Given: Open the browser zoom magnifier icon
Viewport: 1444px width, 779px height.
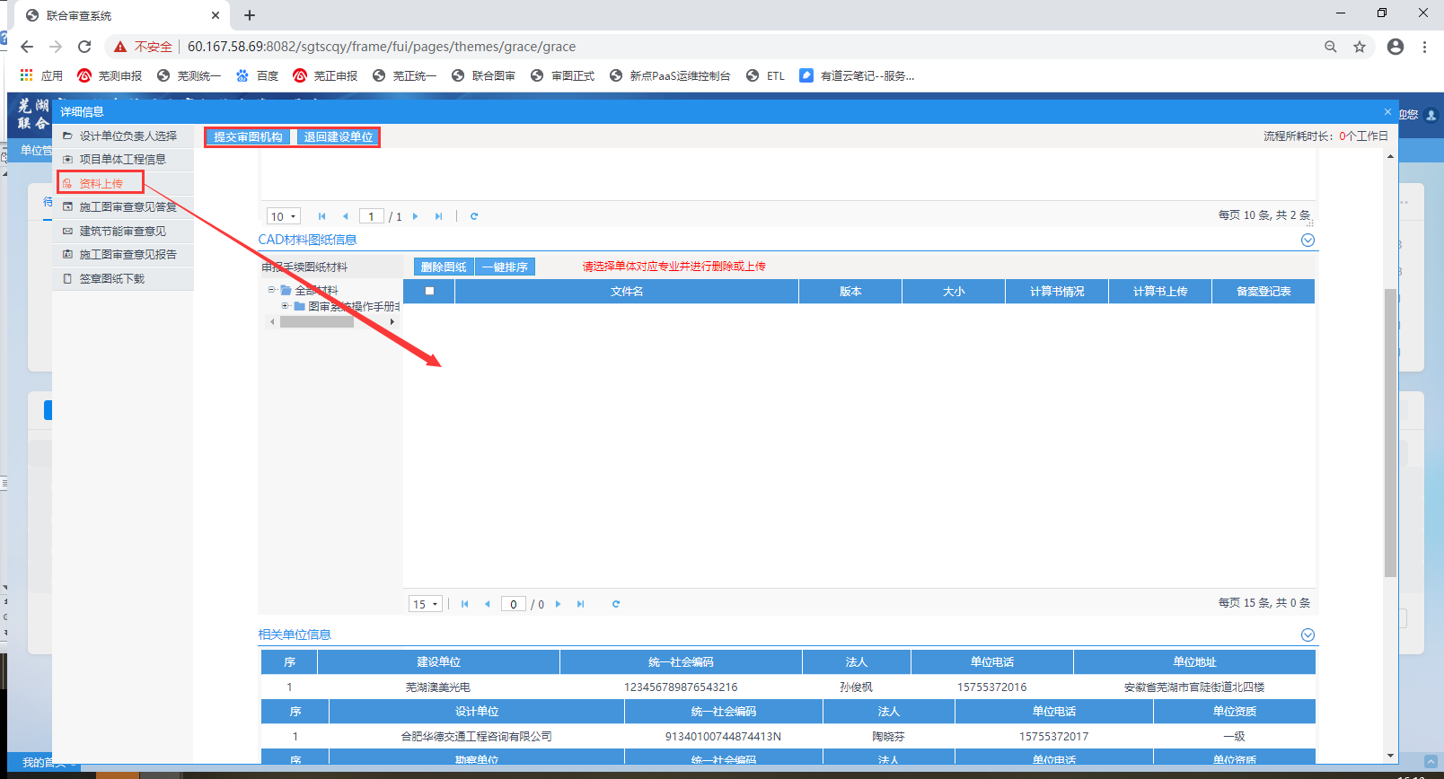Looking at the screenshot, I should [x=1331, y=47].
